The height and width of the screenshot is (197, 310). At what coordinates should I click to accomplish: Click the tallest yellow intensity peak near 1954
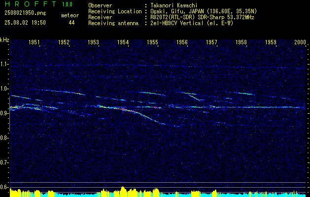(123, 192)
